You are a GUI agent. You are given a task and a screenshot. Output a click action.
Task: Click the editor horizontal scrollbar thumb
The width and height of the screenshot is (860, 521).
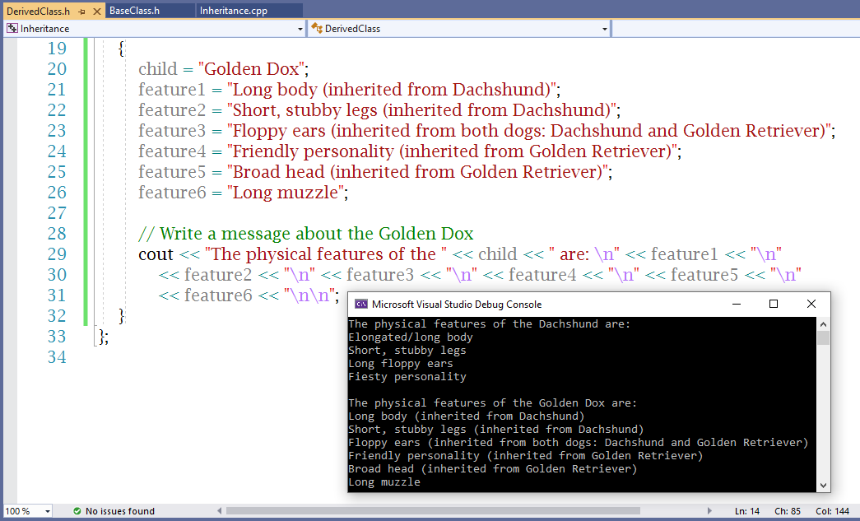pyautogui.click(x=433, y=511)
